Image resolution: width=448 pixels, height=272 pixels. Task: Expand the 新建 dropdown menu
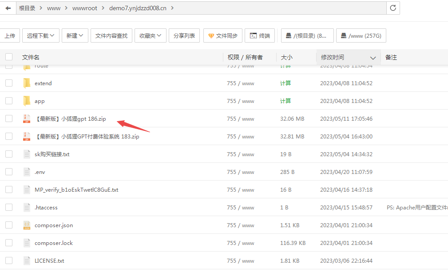(x=75, y=36)
